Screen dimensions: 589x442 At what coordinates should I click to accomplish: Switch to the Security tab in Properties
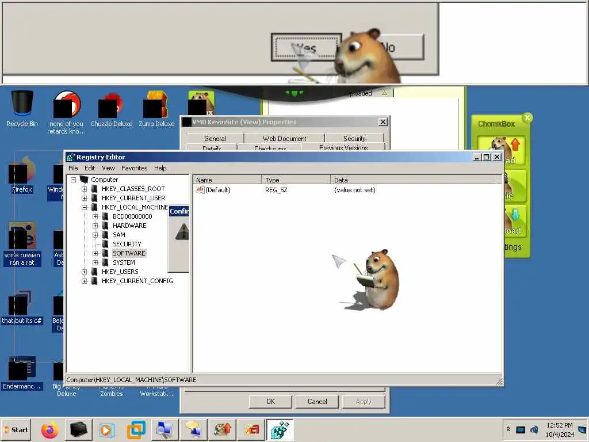click(x=354, y=138)
